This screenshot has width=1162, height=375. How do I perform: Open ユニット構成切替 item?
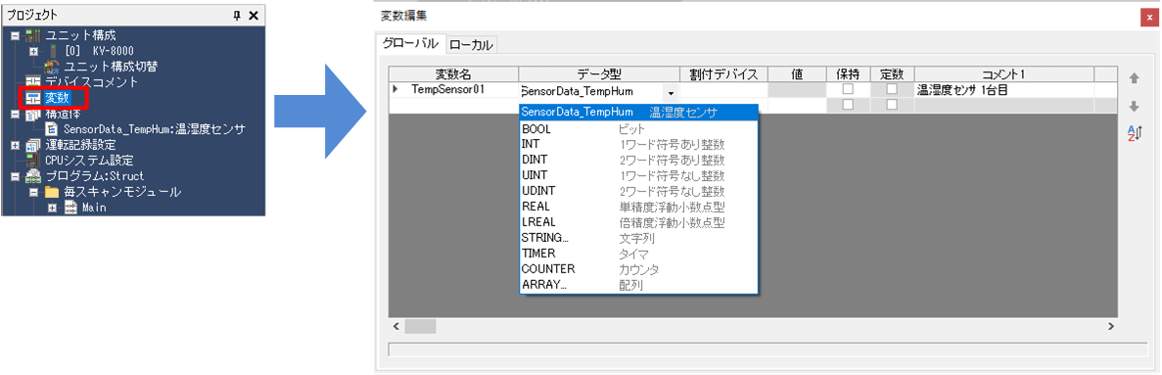point(111,66)
